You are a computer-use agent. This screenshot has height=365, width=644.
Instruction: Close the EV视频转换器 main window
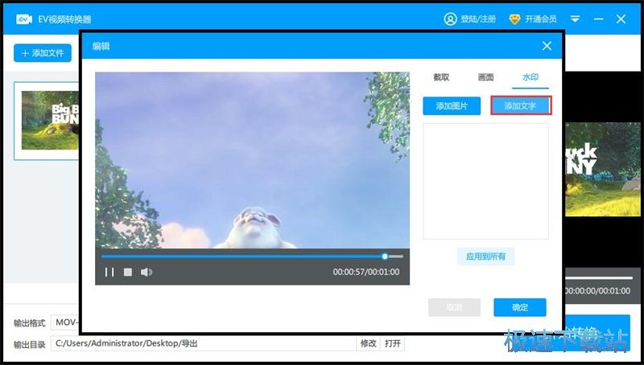[x=621, y=18]
